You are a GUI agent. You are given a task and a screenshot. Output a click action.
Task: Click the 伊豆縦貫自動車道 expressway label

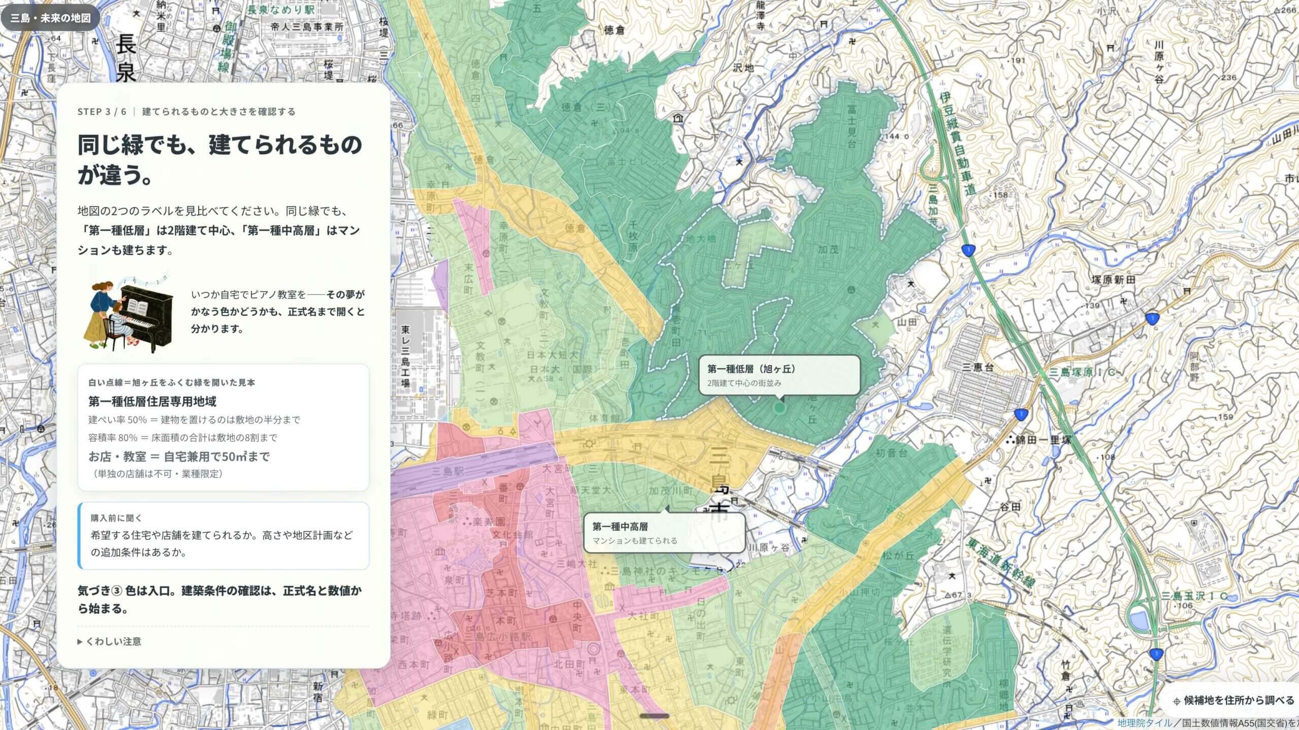(x=958, y=144)
